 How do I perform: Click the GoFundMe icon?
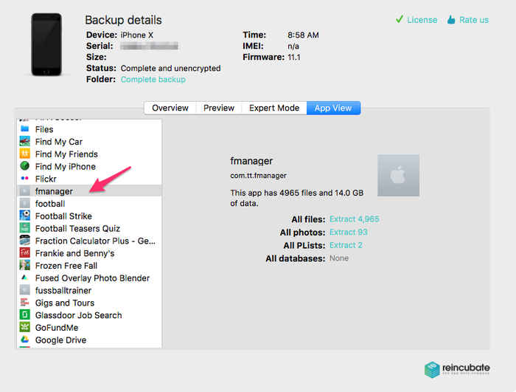(x=24, y=327)
